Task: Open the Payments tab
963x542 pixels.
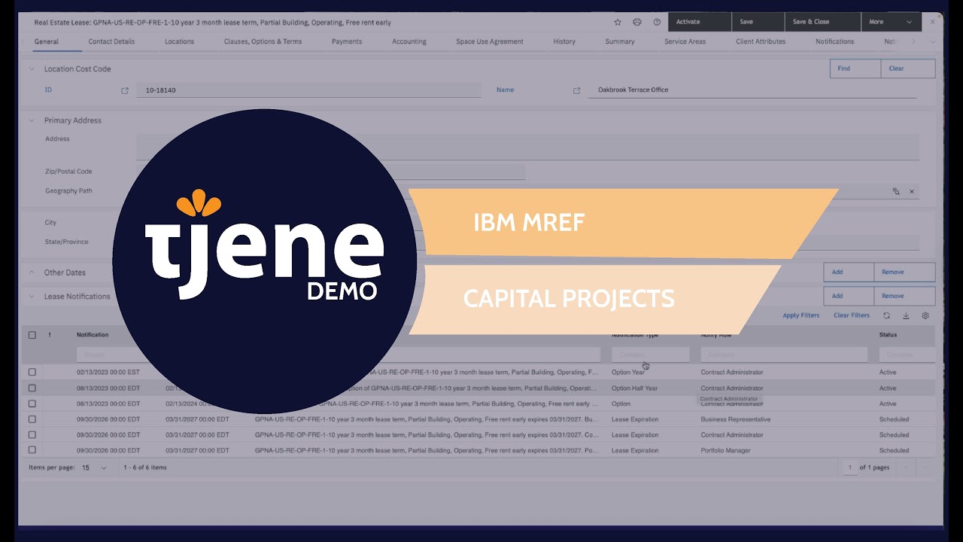Action: pyautogui.click(x=347, y=41)
